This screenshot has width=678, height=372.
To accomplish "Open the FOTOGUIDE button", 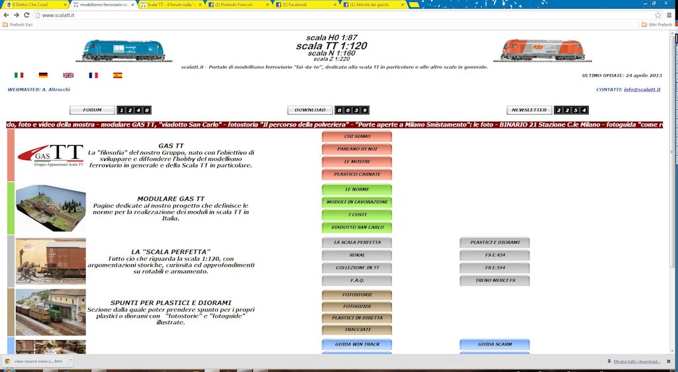I will pyautogui.click(x=357, y=306).
